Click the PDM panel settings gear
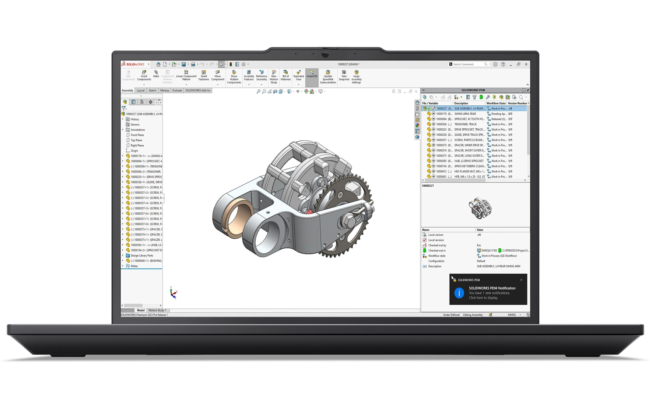650x409 pixels. [523, 90]
